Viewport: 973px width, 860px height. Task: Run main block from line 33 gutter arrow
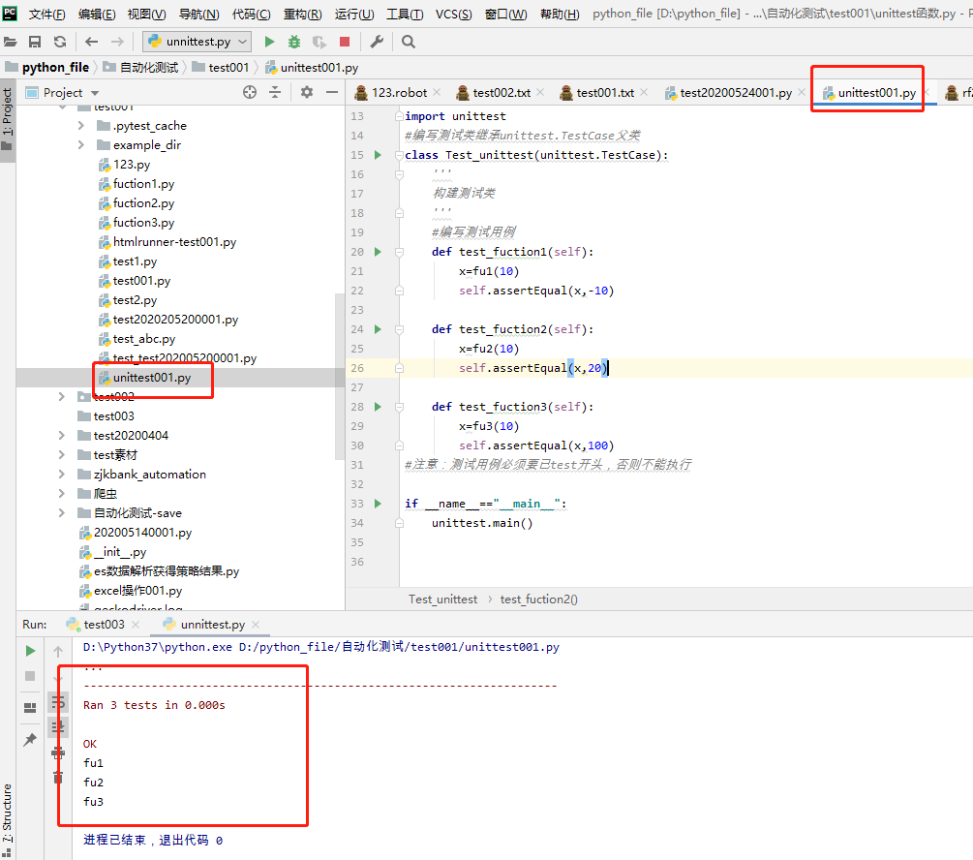378,504
